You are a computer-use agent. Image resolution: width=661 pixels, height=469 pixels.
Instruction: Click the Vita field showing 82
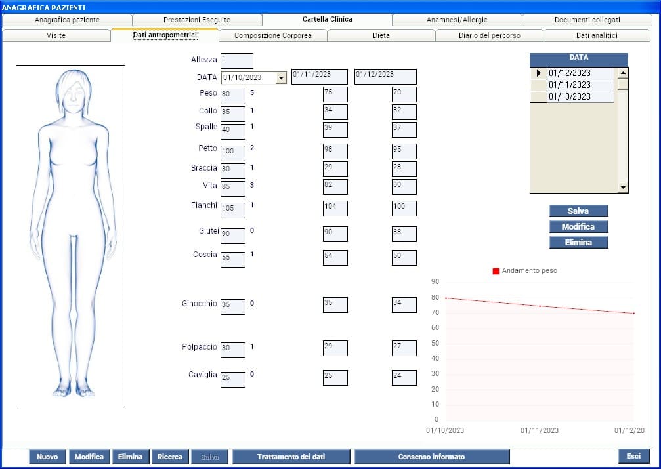point(335,187)
